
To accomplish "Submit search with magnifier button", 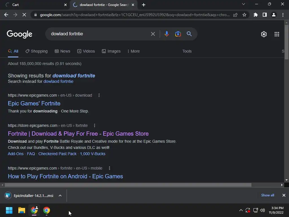I will 189,34.
